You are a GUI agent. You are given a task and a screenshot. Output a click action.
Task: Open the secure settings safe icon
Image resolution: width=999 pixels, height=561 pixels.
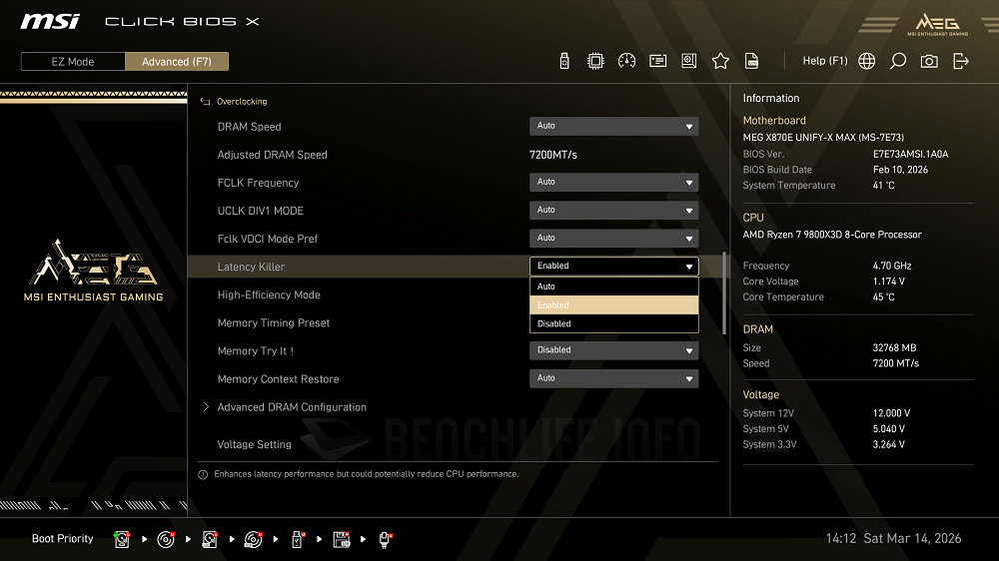point(688,61)
